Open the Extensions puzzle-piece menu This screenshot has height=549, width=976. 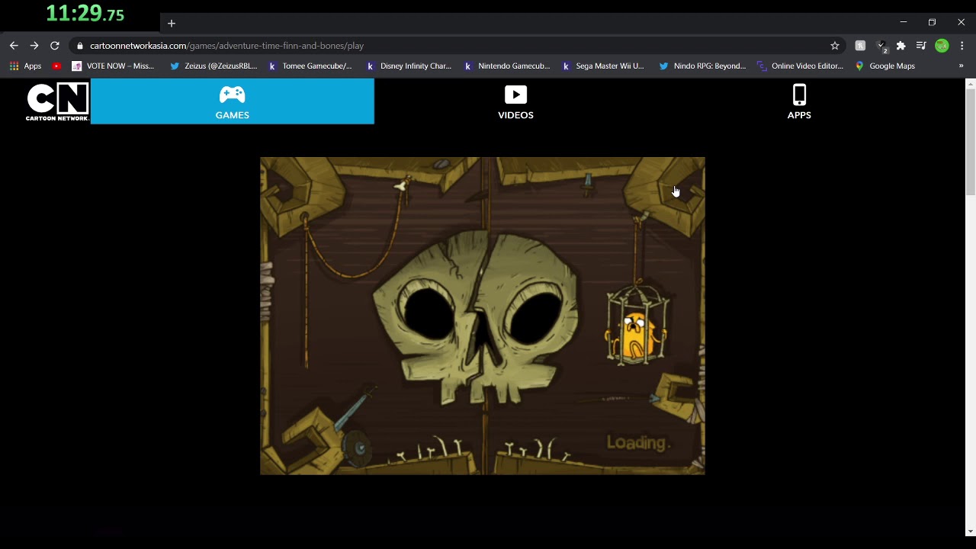click(901, 46)
